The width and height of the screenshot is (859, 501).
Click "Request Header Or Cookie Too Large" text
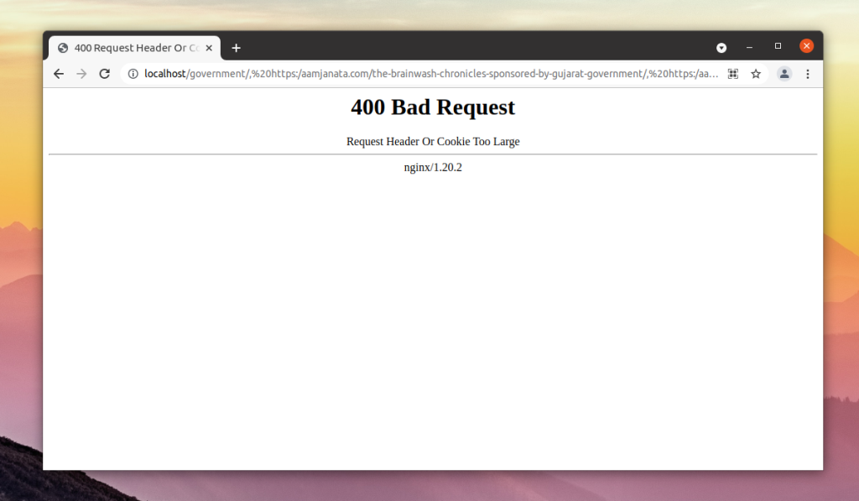pyautogui.click(x=433, y=141)
